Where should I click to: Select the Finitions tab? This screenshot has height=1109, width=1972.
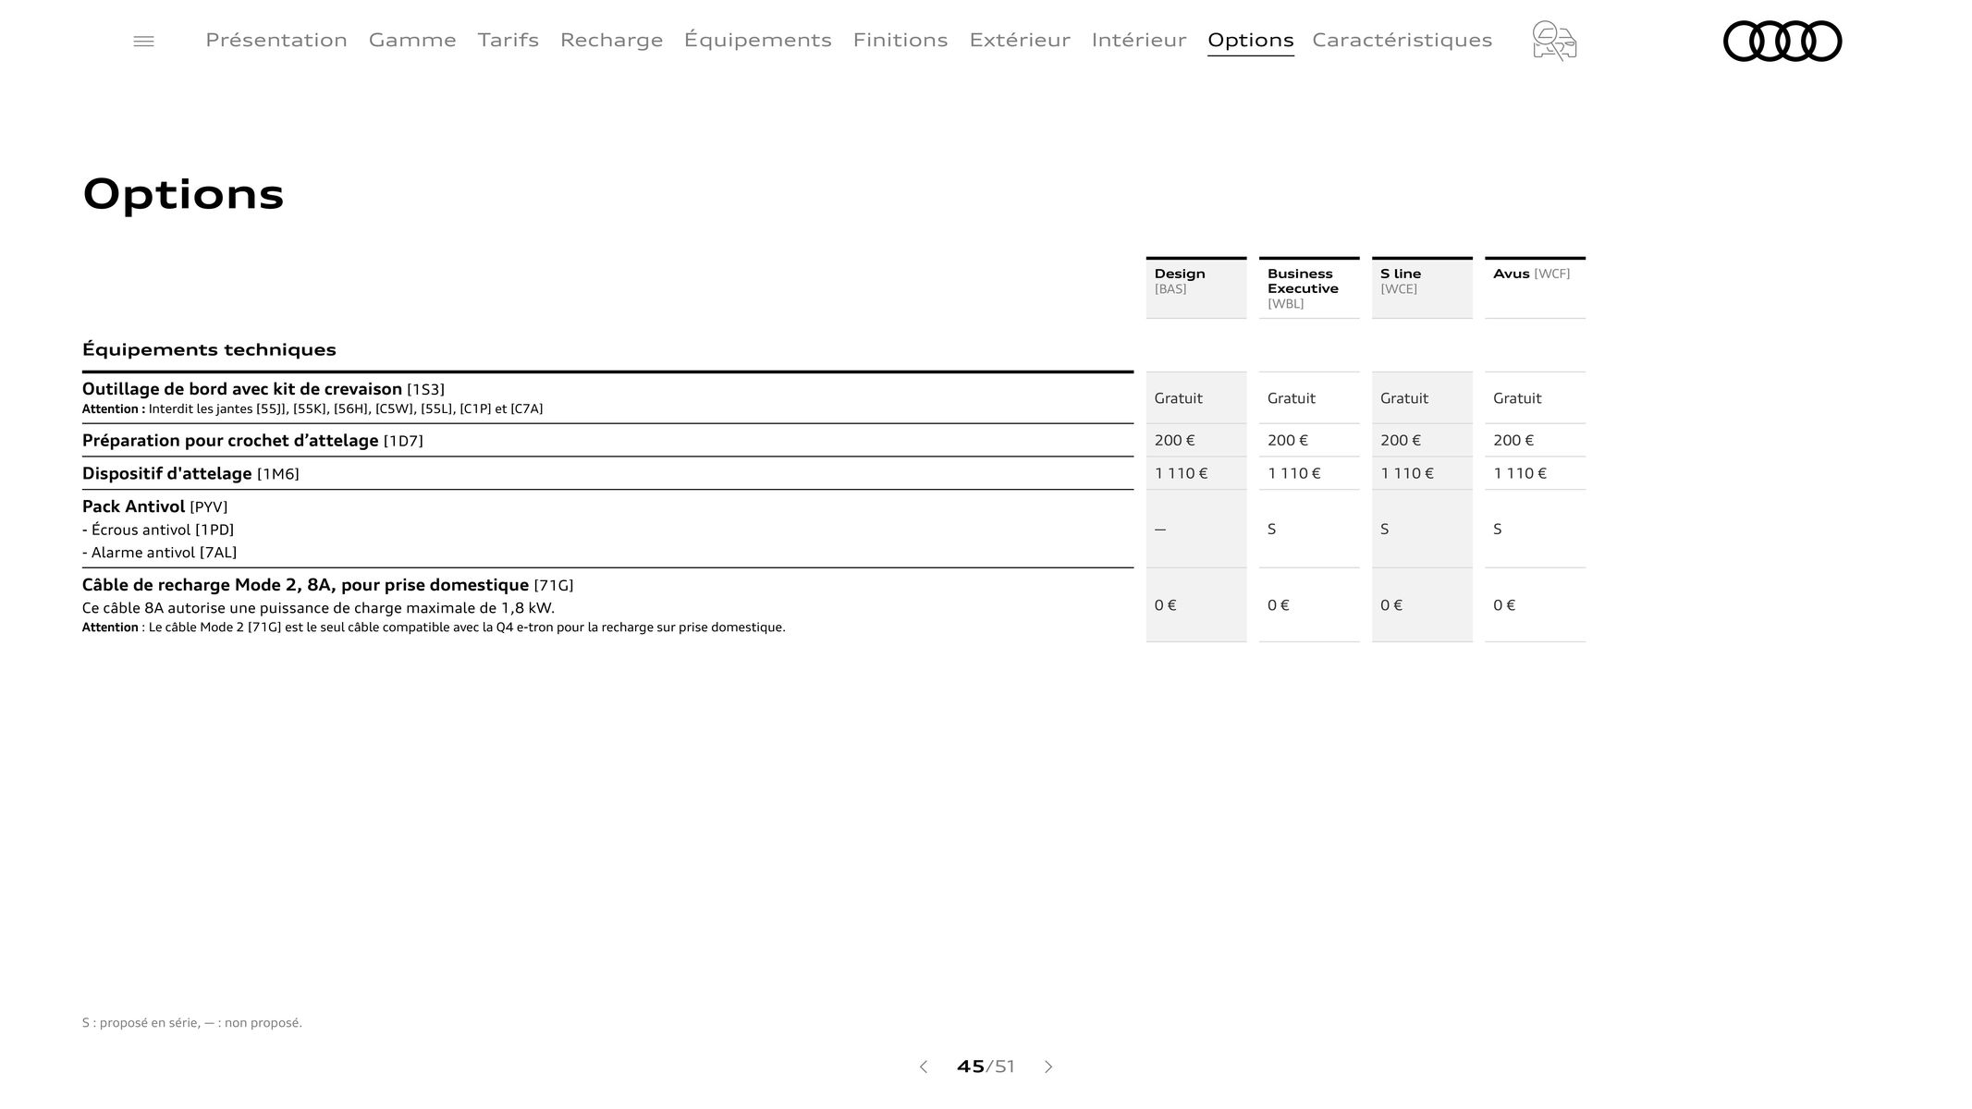pos(900,40)
